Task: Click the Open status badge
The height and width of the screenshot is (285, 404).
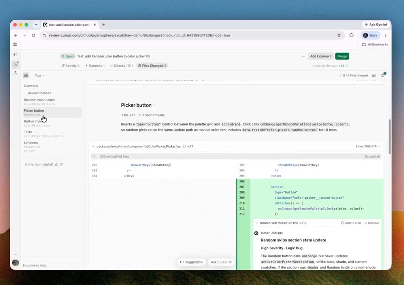Action: click(68, 56)
